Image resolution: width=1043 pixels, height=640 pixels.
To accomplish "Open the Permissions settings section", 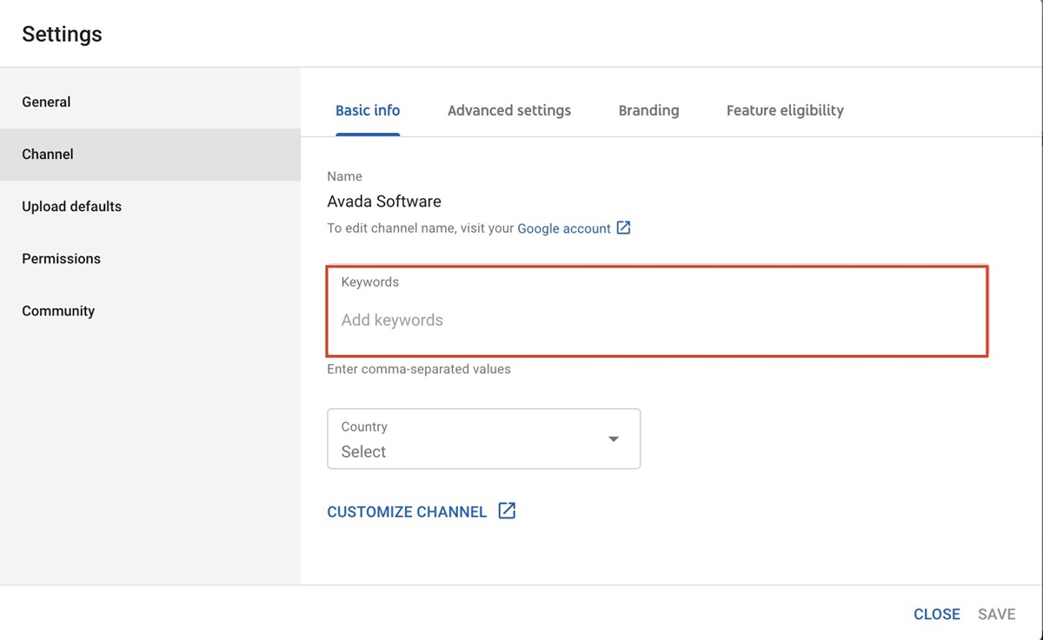I will tap(61, 259).
